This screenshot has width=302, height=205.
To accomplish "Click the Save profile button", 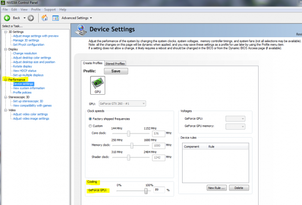I will (116, 71).
